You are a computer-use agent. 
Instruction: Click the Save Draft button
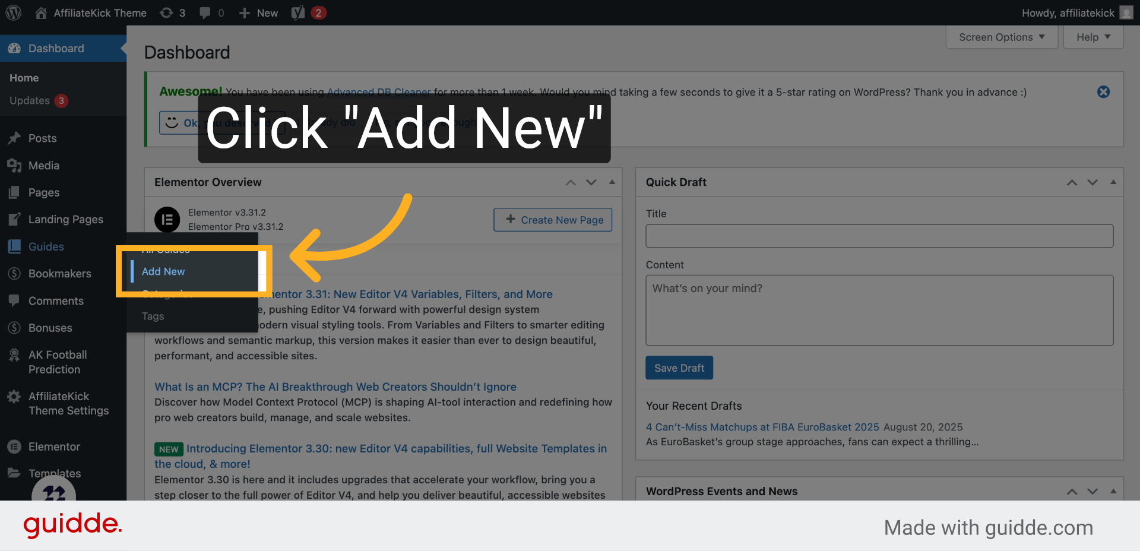click(679, 368)
